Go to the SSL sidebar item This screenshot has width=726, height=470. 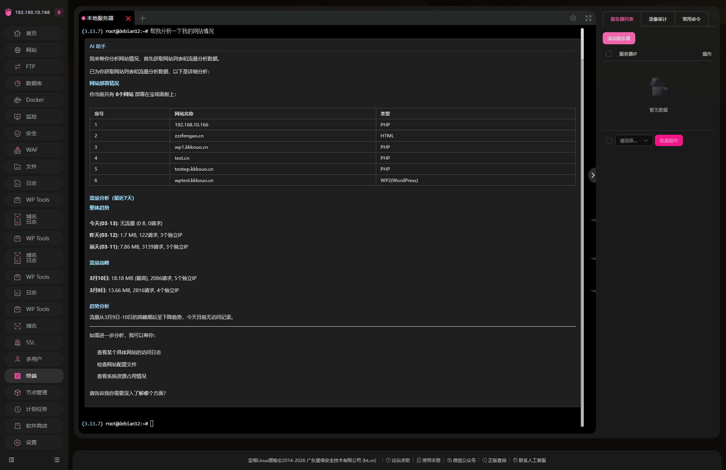coord(34,342)
